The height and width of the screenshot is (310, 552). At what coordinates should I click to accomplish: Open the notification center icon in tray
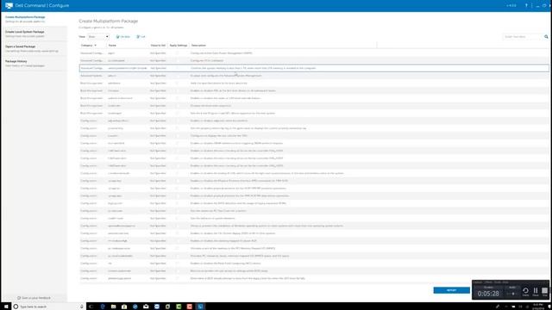(x=549, y=307)
